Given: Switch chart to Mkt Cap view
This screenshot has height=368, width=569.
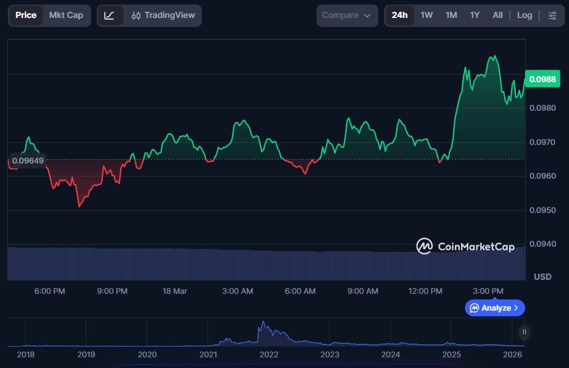Looking at the screenshot, I should click(x=66, y=16).
